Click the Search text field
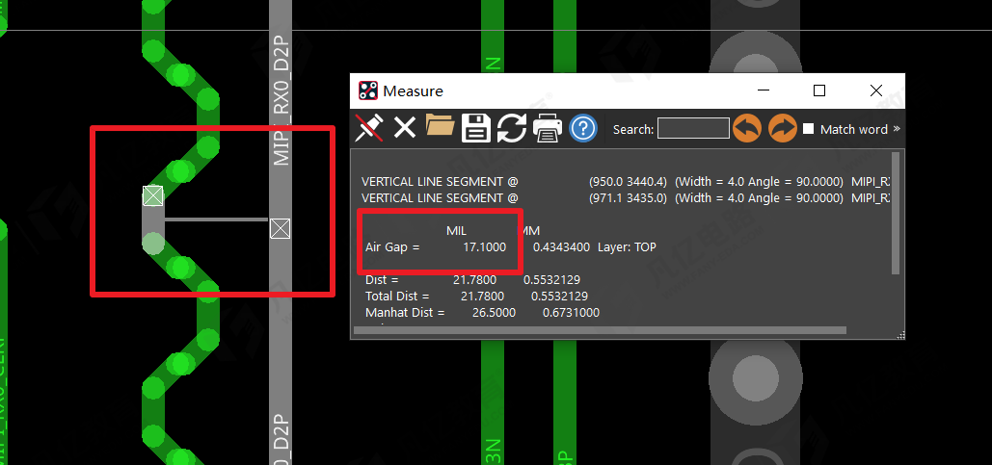 pos(693,128)
